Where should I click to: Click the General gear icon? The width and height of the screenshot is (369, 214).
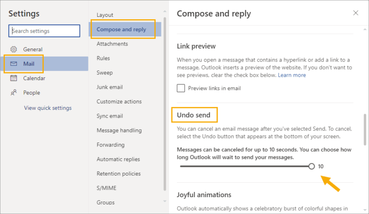click(13, 49)
